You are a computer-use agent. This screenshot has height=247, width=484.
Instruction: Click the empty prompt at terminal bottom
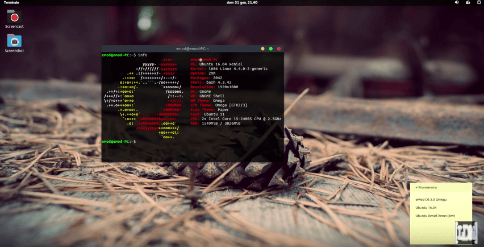119,142
